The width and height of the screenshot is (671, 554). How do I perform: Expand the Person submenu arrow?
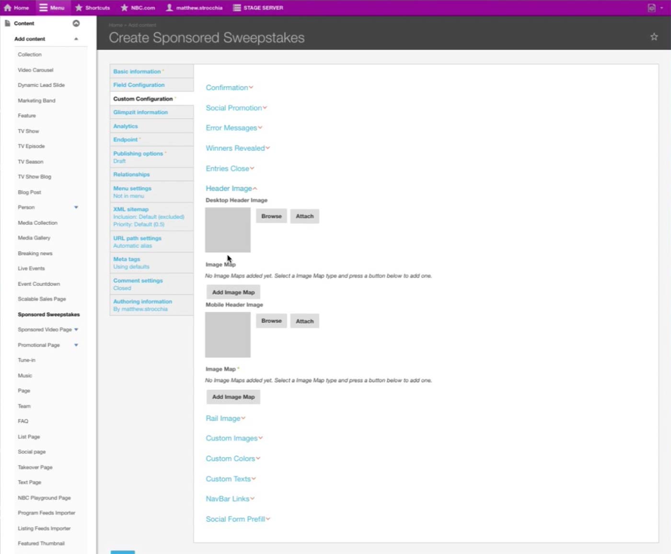click(76, 208)
